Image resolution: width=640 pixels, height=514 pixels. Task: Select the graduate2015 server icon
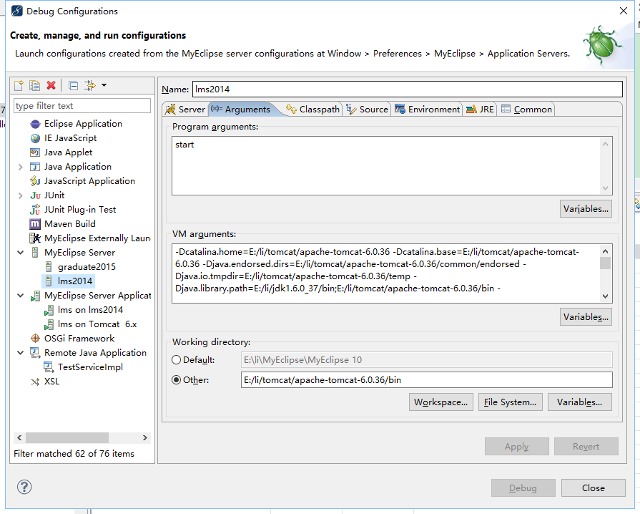pyautogui.click(x=49, y=267)
